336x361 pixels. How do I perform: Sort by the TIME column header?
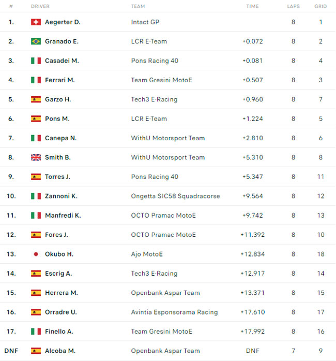(252, 6)
